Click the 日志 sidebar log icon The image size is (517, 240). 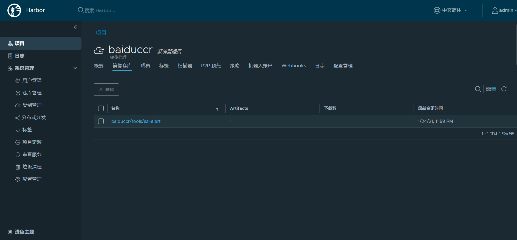pos(10,56)
